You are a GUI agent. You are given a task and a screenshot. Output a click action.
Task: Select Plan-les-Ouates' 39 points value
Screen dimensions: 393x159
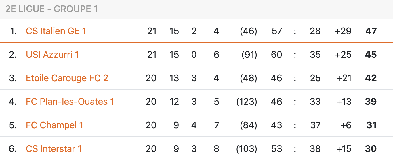[x=371, y=102]
